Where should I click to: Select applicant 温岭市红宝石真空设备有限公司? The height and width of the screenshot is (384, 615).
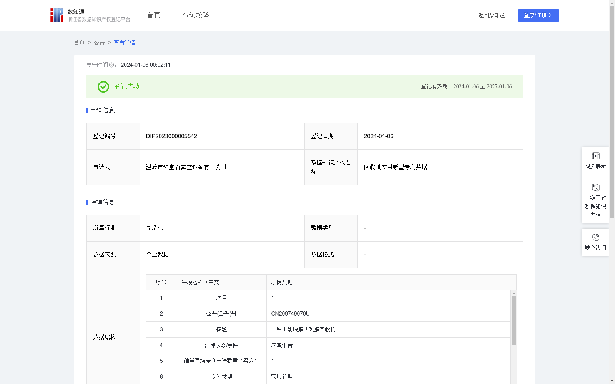(186, 167)
